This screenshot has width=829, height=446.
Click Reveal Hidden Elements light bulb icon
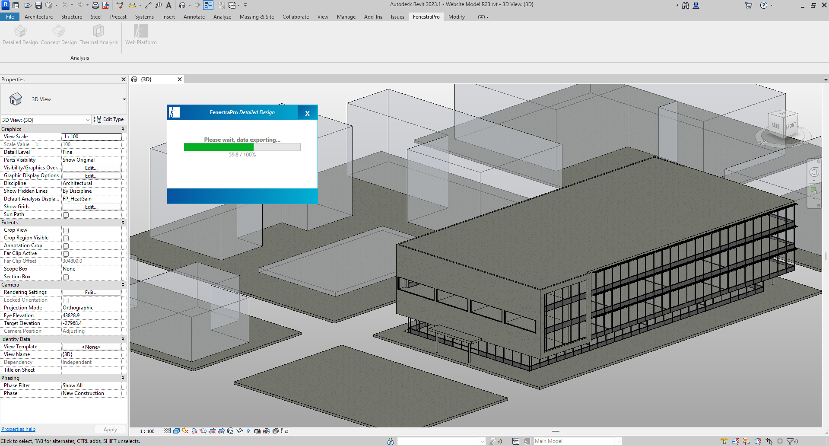[248, 431]
